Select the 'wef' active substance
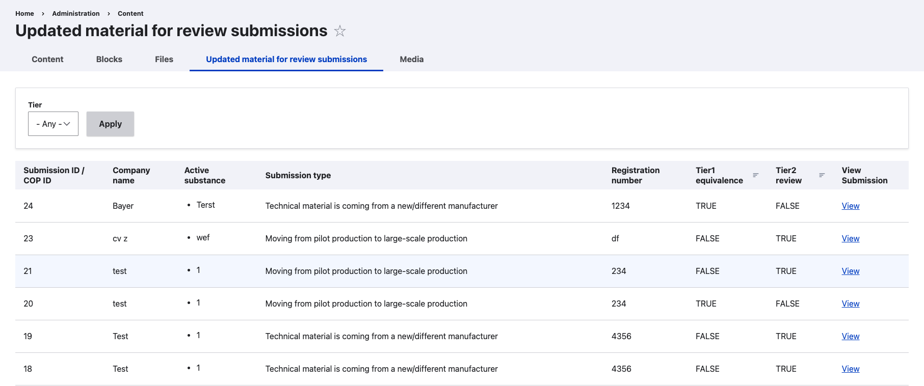 click(x=203, y=237)
